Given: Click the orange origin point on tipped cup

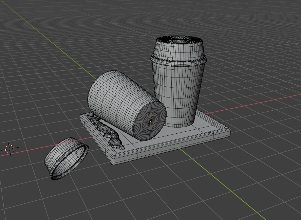Looking at the screenshot, I should pos(151,122).
